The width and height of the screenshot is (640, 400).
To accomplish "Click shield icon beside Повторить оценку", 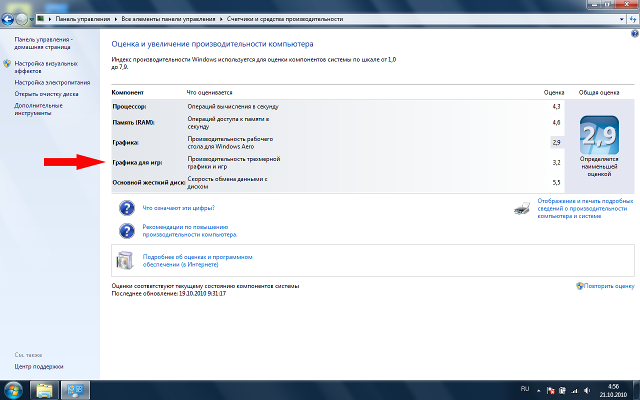I will tap(580, 286).
